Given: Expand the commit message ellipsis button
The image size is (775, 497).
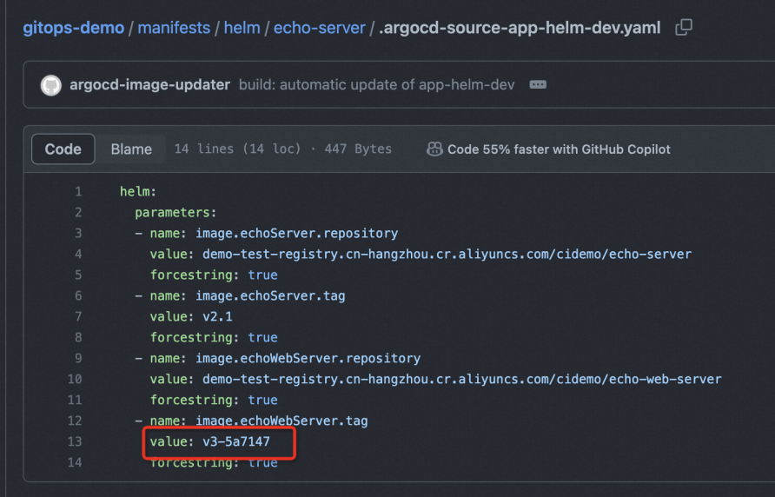Looking at the screenshot, I should [x=538, y=84].
